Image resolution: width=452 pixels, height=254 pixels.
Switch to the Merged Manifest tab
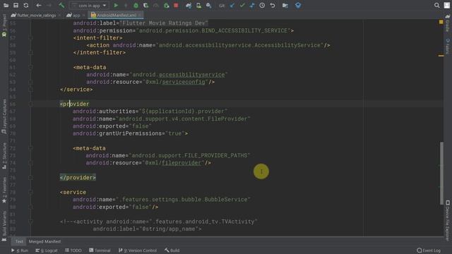pos(44,241)
